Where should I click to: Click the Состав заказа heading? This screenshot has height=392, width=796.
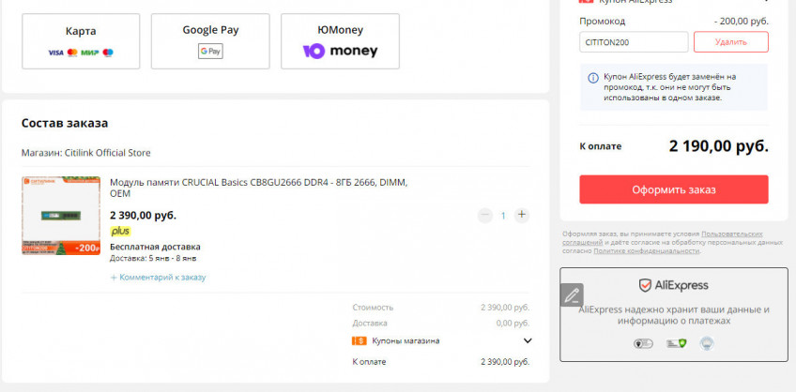pos(65,123)
